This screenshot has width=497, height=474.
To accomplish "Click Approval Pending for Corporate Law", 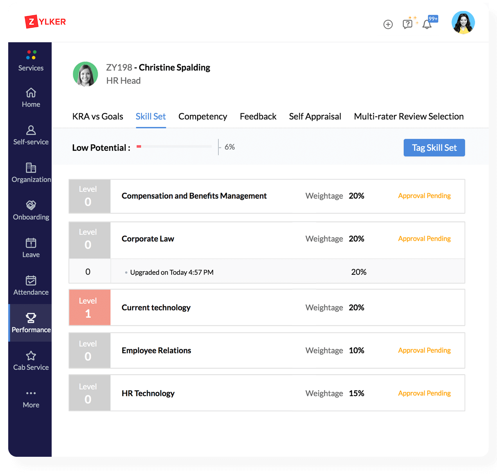I will pos(424,239).
